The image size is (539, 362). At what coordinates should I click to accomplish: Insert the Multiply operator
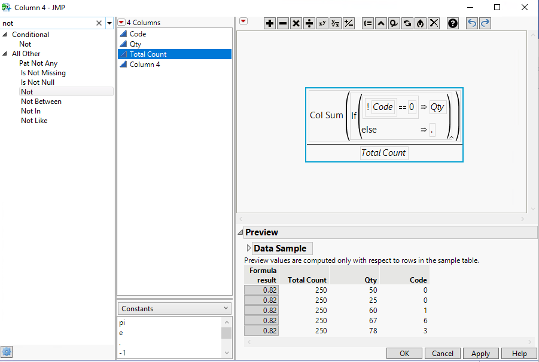[296, 23]
